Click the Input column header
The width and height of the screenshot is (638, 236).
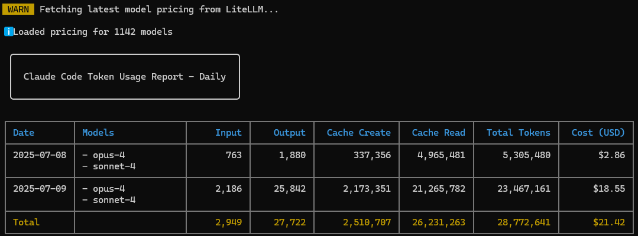[228, 132]
